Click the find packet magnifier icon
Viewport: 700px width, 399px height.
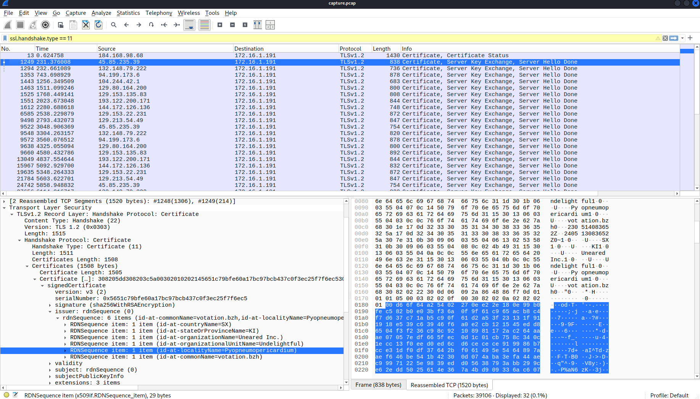pyautogui.click(x=114, y=25)
